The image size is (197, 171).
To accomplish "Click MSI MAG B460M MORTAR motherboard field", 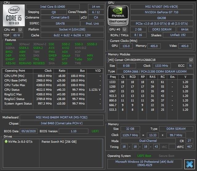I will pyautogui.click(x=62, y=117).
